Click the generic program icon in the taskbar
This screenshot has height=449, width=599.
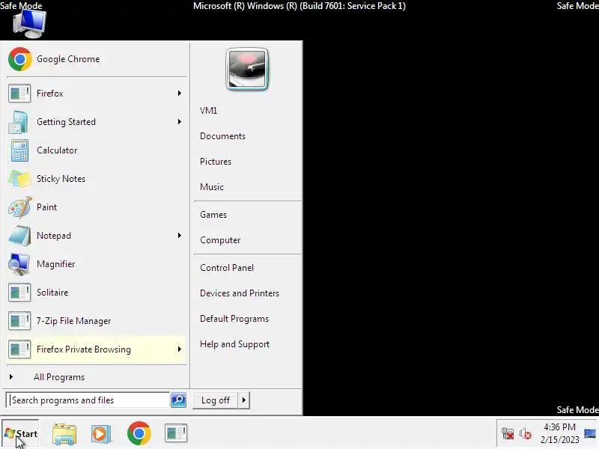(176, 433)
